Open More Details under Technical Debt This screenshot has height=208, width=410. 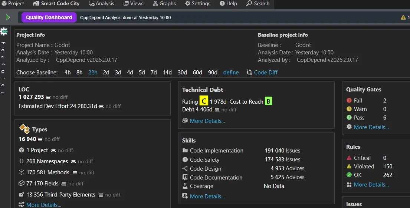tap(207, 121)
